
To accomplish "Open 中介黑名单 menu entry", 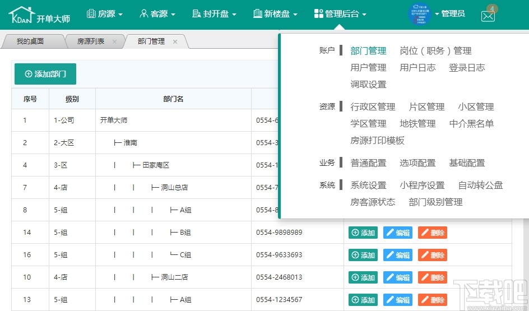I will [472, 124].
